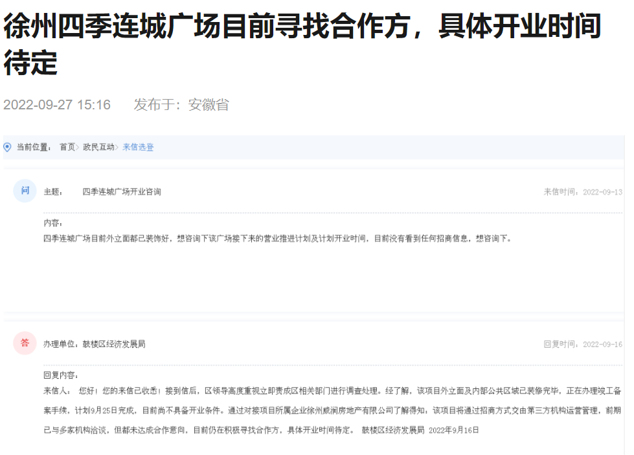Open the 来信选登 breadcrumb link
Image resolution: width=634 pixels, height=455 pixels.
click(x=138, y=147)
